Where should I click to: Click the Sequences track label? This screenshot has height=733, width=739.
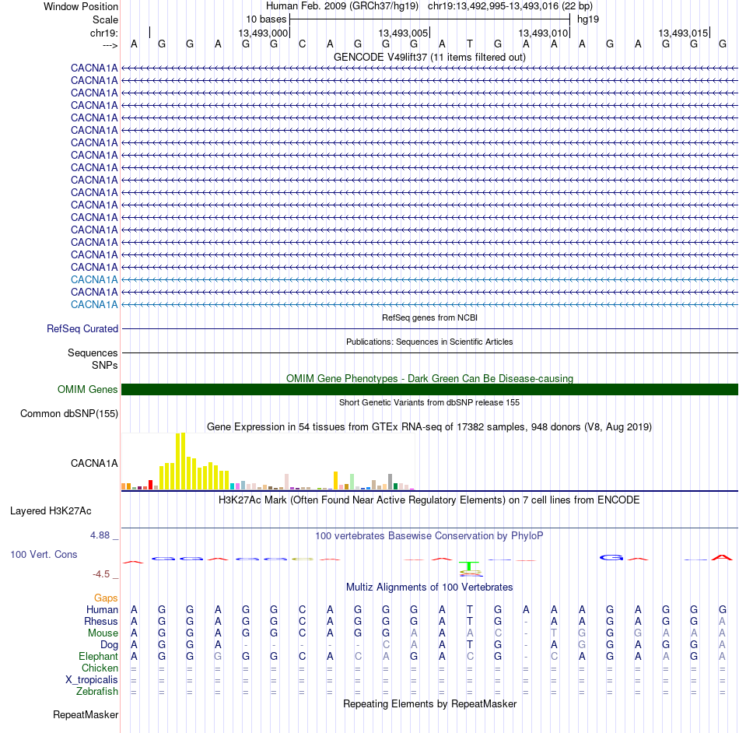93,352
